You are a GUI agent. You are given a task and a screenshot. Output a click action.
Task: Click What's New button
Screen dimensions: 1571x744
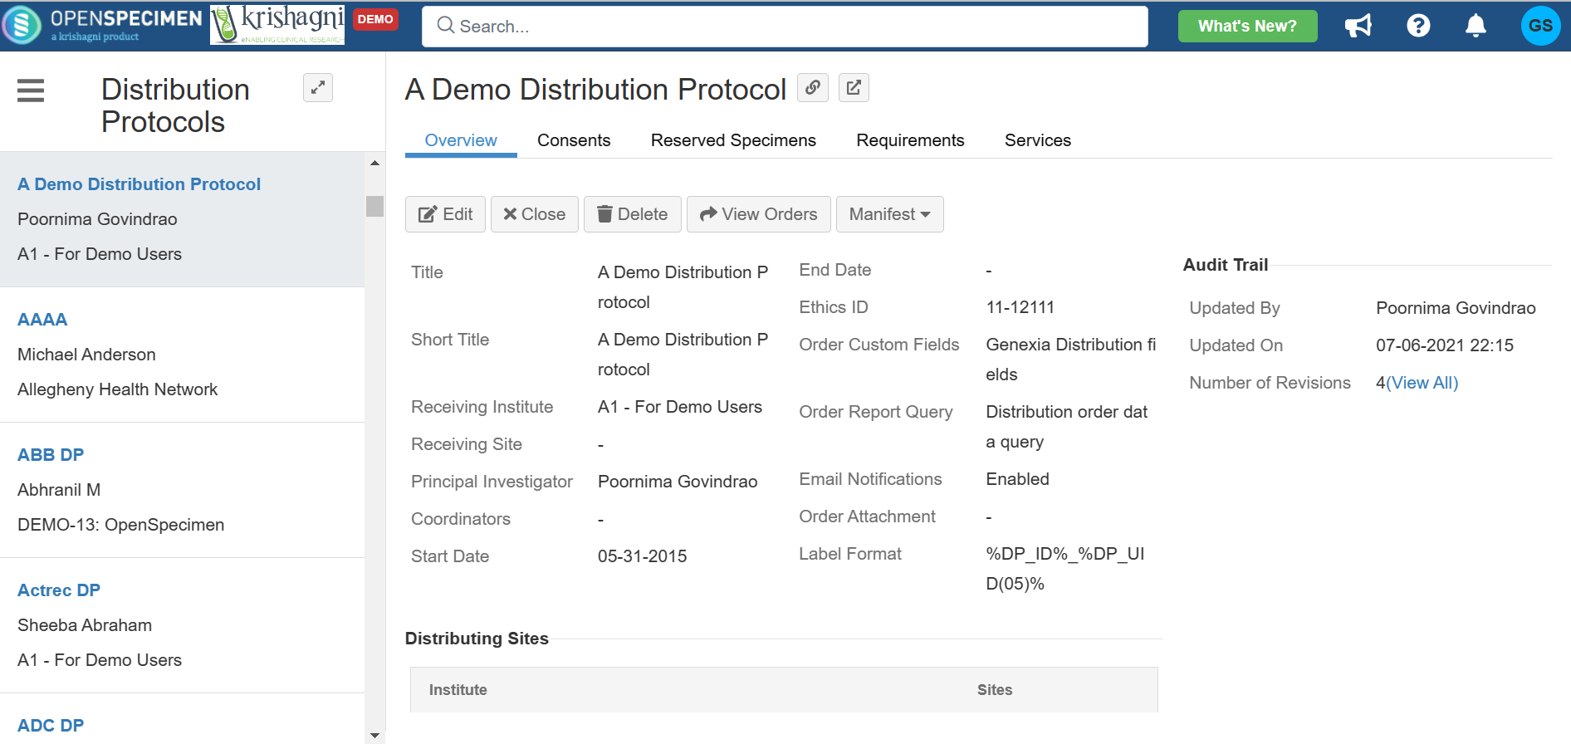click(1247, 26)
